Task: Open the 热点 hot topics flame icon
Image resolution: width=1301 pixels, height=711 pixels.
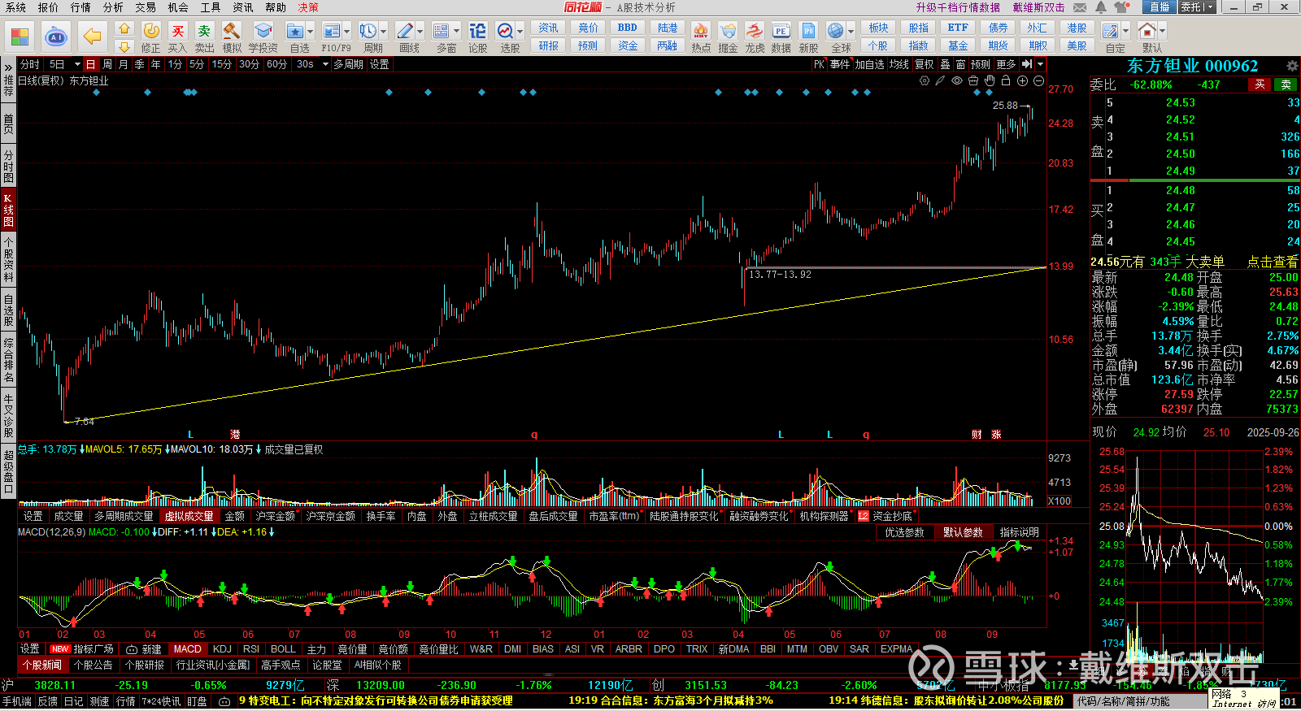Action: tap(700, 31)
